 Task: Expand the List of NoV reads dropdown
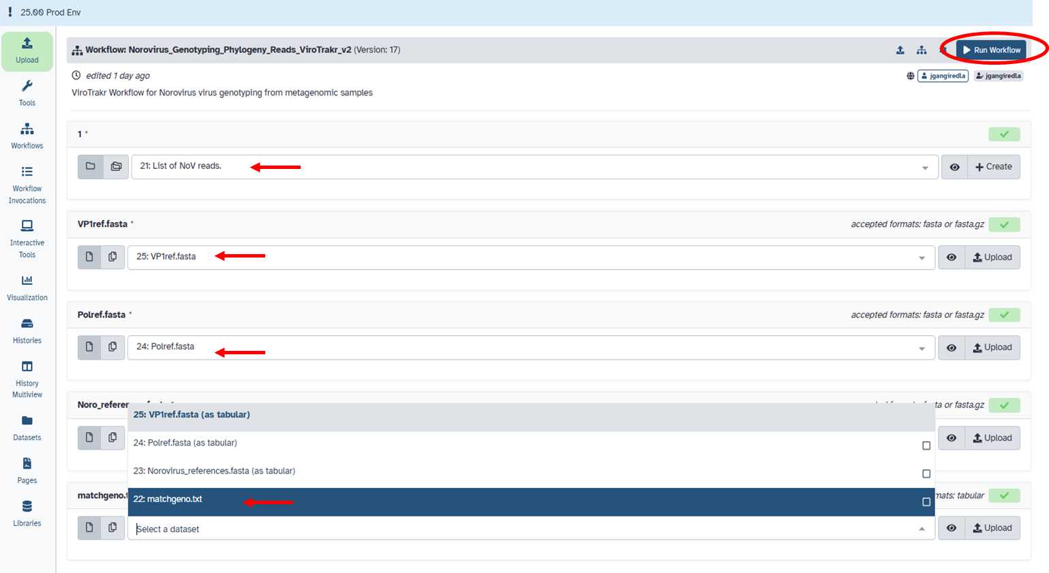pyautogui.click(x=925, y=168)
